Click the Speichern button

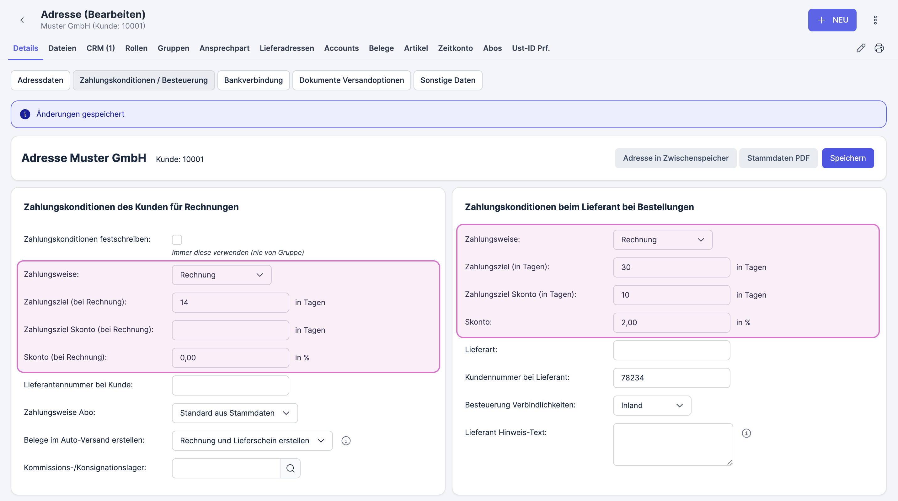pyautogui.click(x=847, y=158)
